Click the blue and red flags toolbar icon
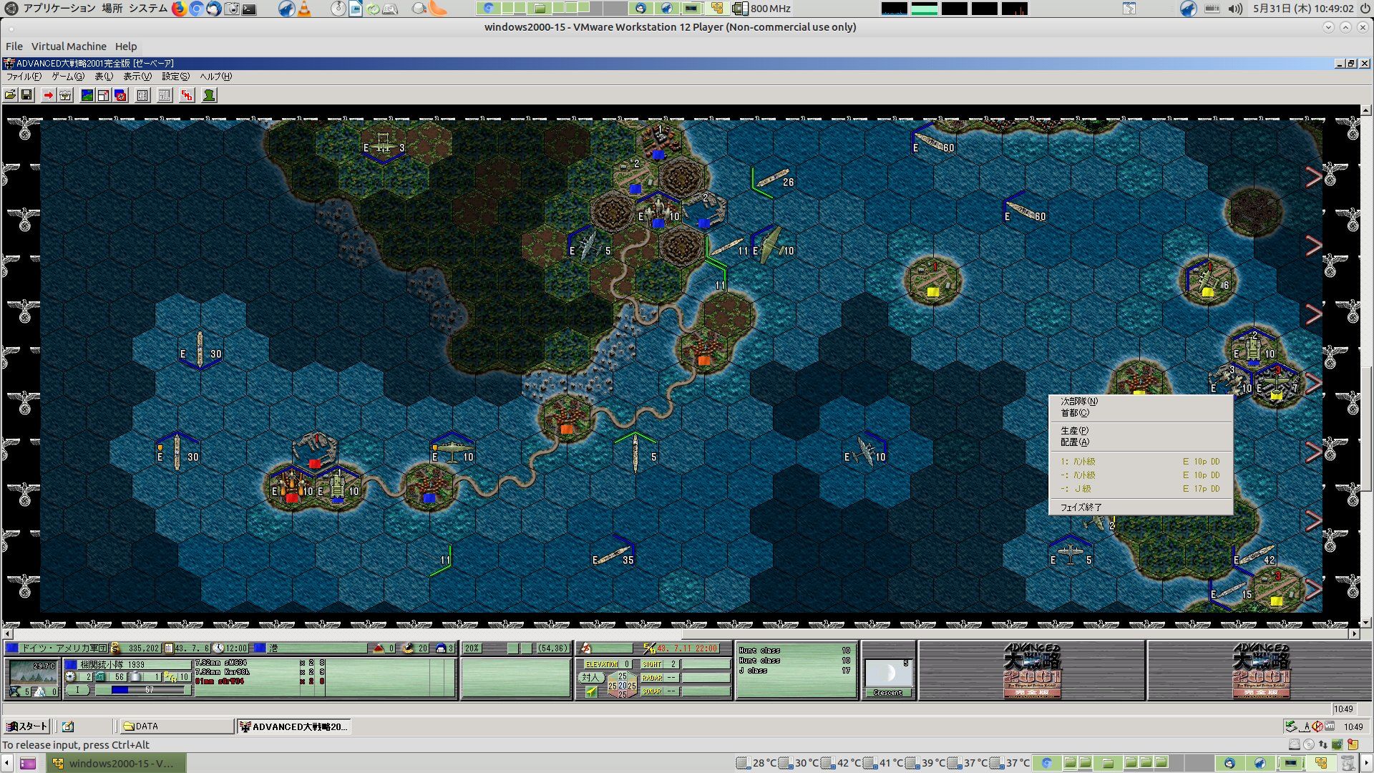1374x773 pixels. point(120,95)
